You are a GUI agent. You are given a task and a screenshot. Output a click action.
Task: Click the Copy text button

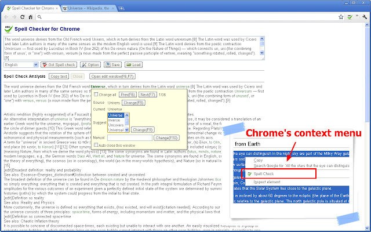(58, 76)
